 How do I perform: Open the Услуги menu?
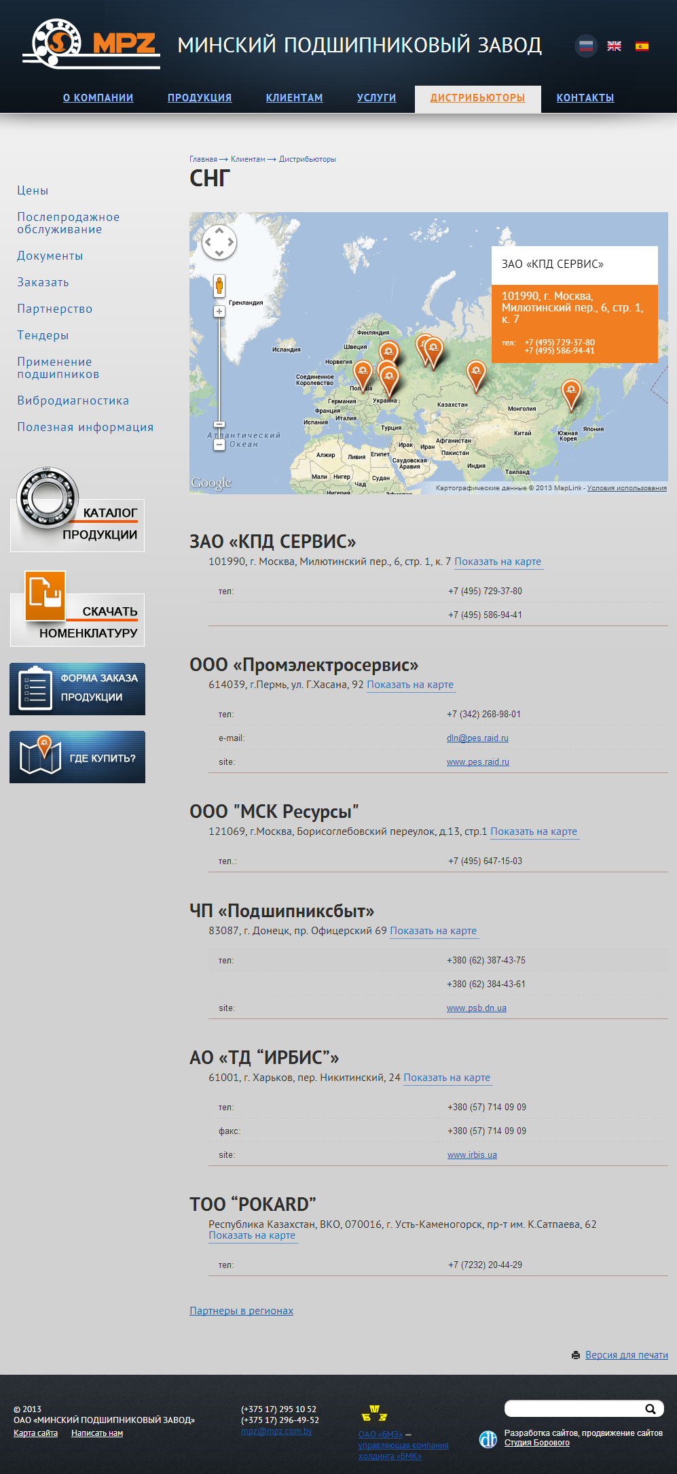point(376,98)
